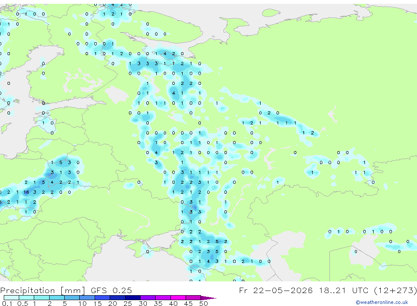Click the "18..21 UTC" time text

[344, 290]
